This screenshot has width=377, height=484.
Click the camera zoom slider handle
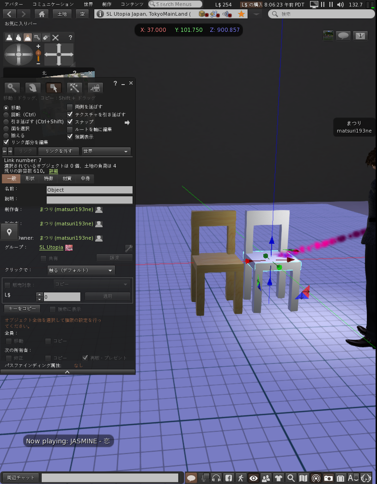[x=38, y=54]
